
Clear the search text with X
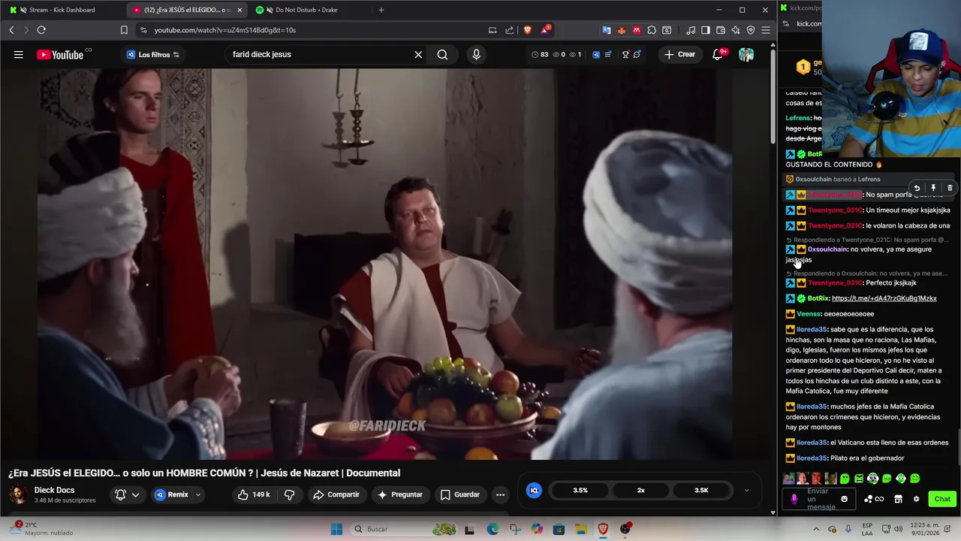coord(418,54)
